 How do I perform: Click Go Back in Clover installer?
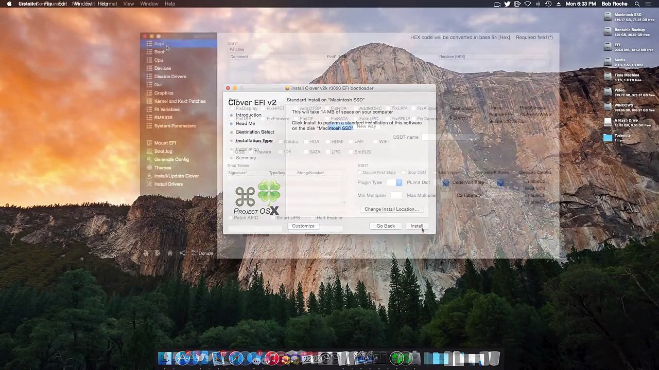coord(386,226)
